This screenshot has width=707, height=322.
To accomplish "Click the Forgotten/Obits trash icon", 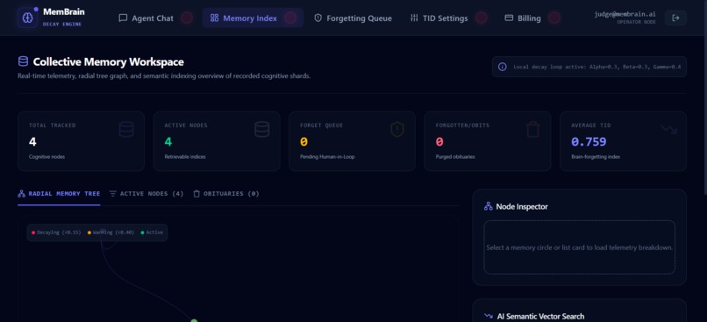I will [533, 130].
